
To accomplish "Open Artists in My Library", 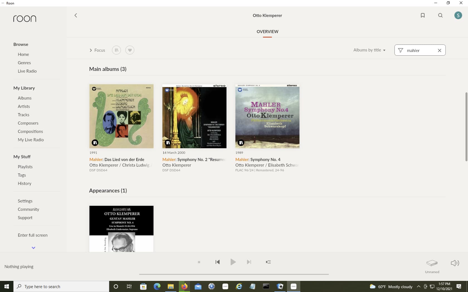I will 24,106.
